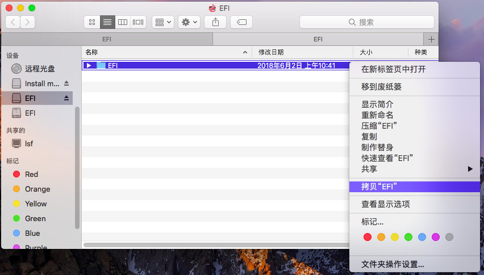Switch to list view

tap(107, 22)
